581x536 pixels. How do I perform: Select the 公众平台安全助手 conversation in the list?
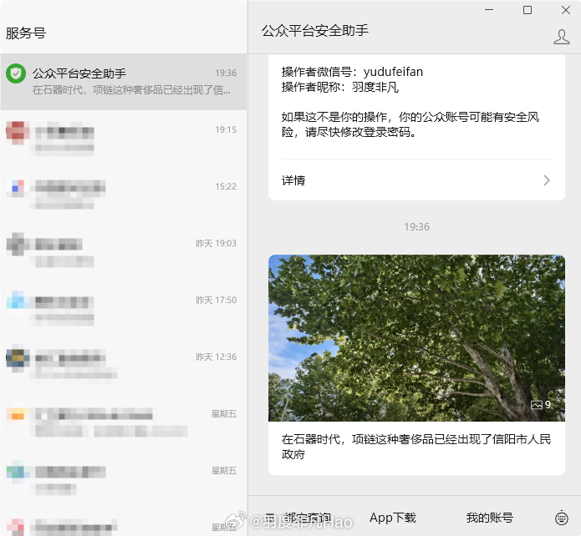[x=124, y=82]
